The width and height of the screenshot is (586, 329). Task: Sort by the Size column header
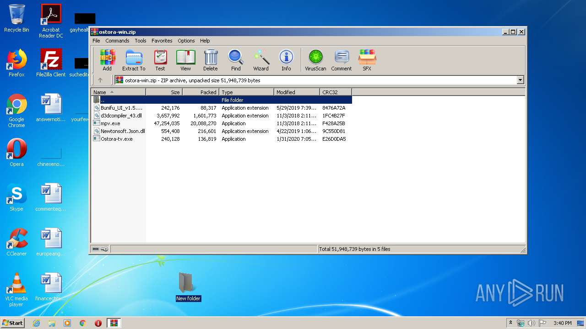click(164, 92)
